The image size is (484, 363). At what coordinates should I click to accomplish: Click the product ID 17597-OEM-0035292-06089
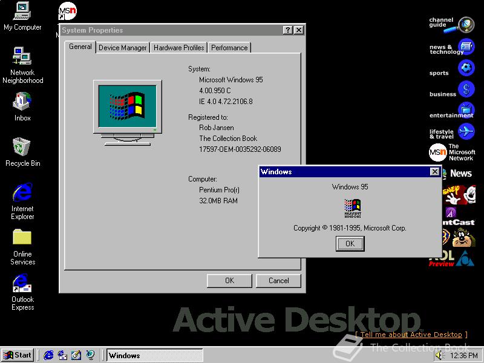(240, 149)
